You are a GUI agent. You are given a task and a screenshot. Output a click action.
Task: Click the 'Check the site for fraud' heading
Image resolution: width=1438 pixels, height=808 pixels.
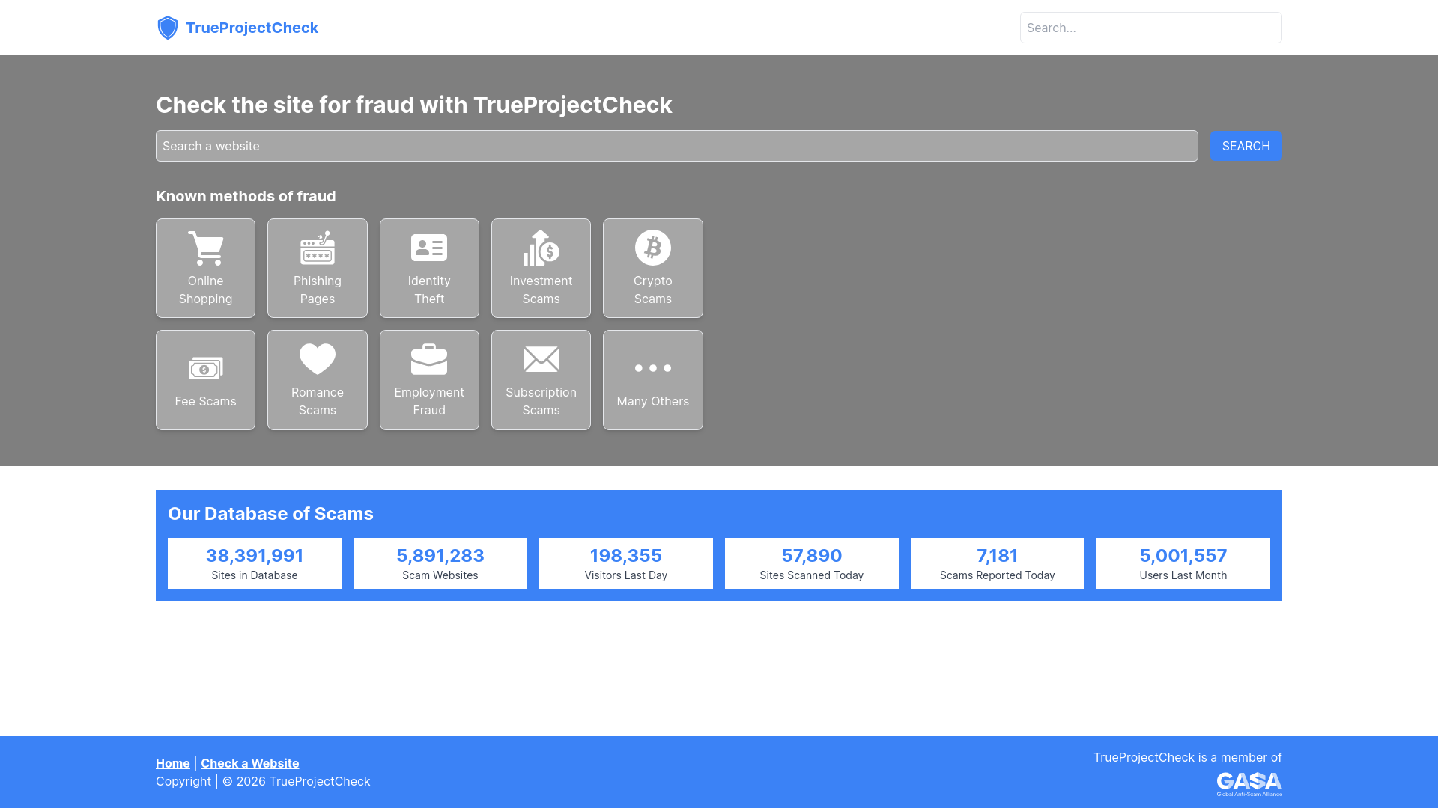414,105
